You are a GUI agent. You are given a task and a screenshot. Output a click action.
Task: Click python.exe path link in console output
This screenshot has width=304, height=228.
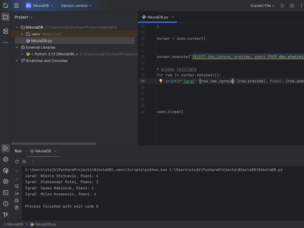click(x=96, y=170)
